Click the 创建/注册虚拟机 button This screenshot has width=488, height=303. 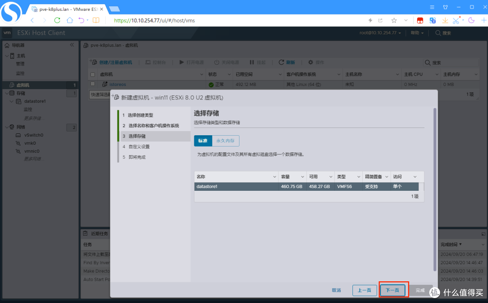[111, 62]
